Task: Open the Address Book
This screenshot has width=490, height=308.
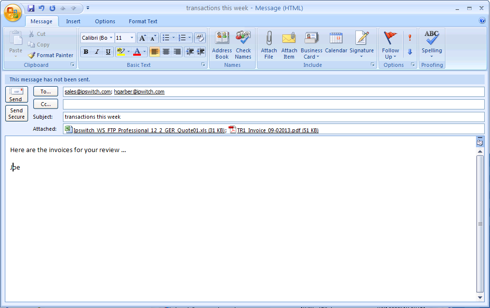Action: [222, 44]
